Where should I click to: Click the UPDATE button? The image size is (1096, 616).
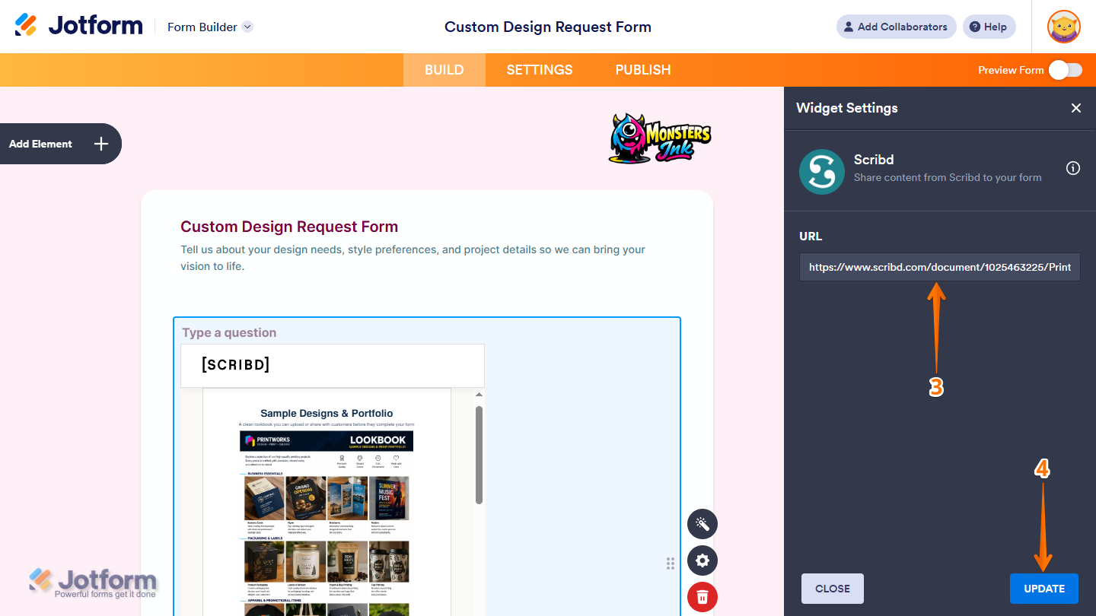[x=1043, y=588]
